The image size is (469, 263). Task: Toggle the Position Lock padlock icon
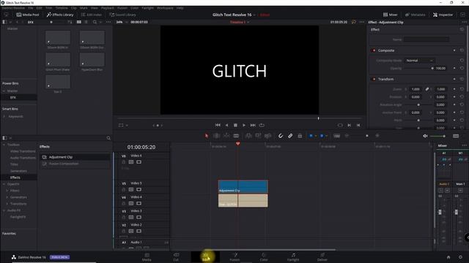[x=300, y=136]
